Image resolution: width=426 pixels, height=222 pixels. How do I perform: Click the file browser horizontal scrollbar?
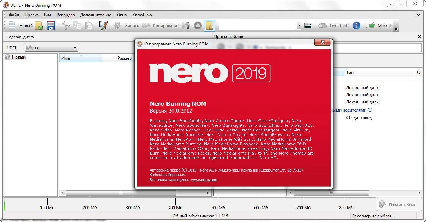coord(331,193)
